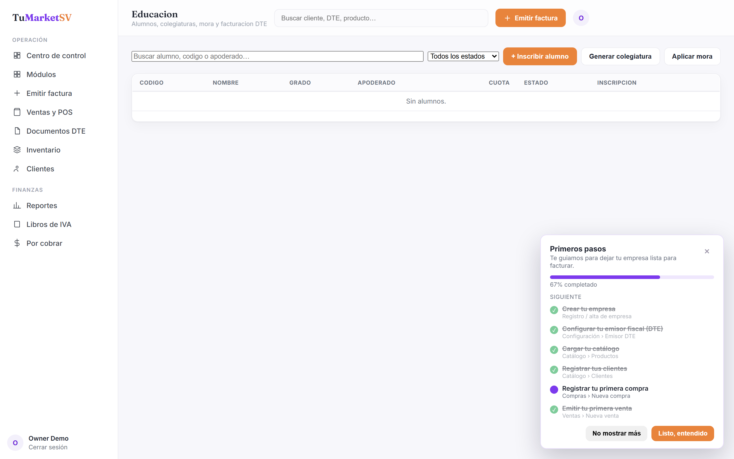The image size is (734, 459).
Task: Click the Centro de control grid icon
Action: point(17,55)
